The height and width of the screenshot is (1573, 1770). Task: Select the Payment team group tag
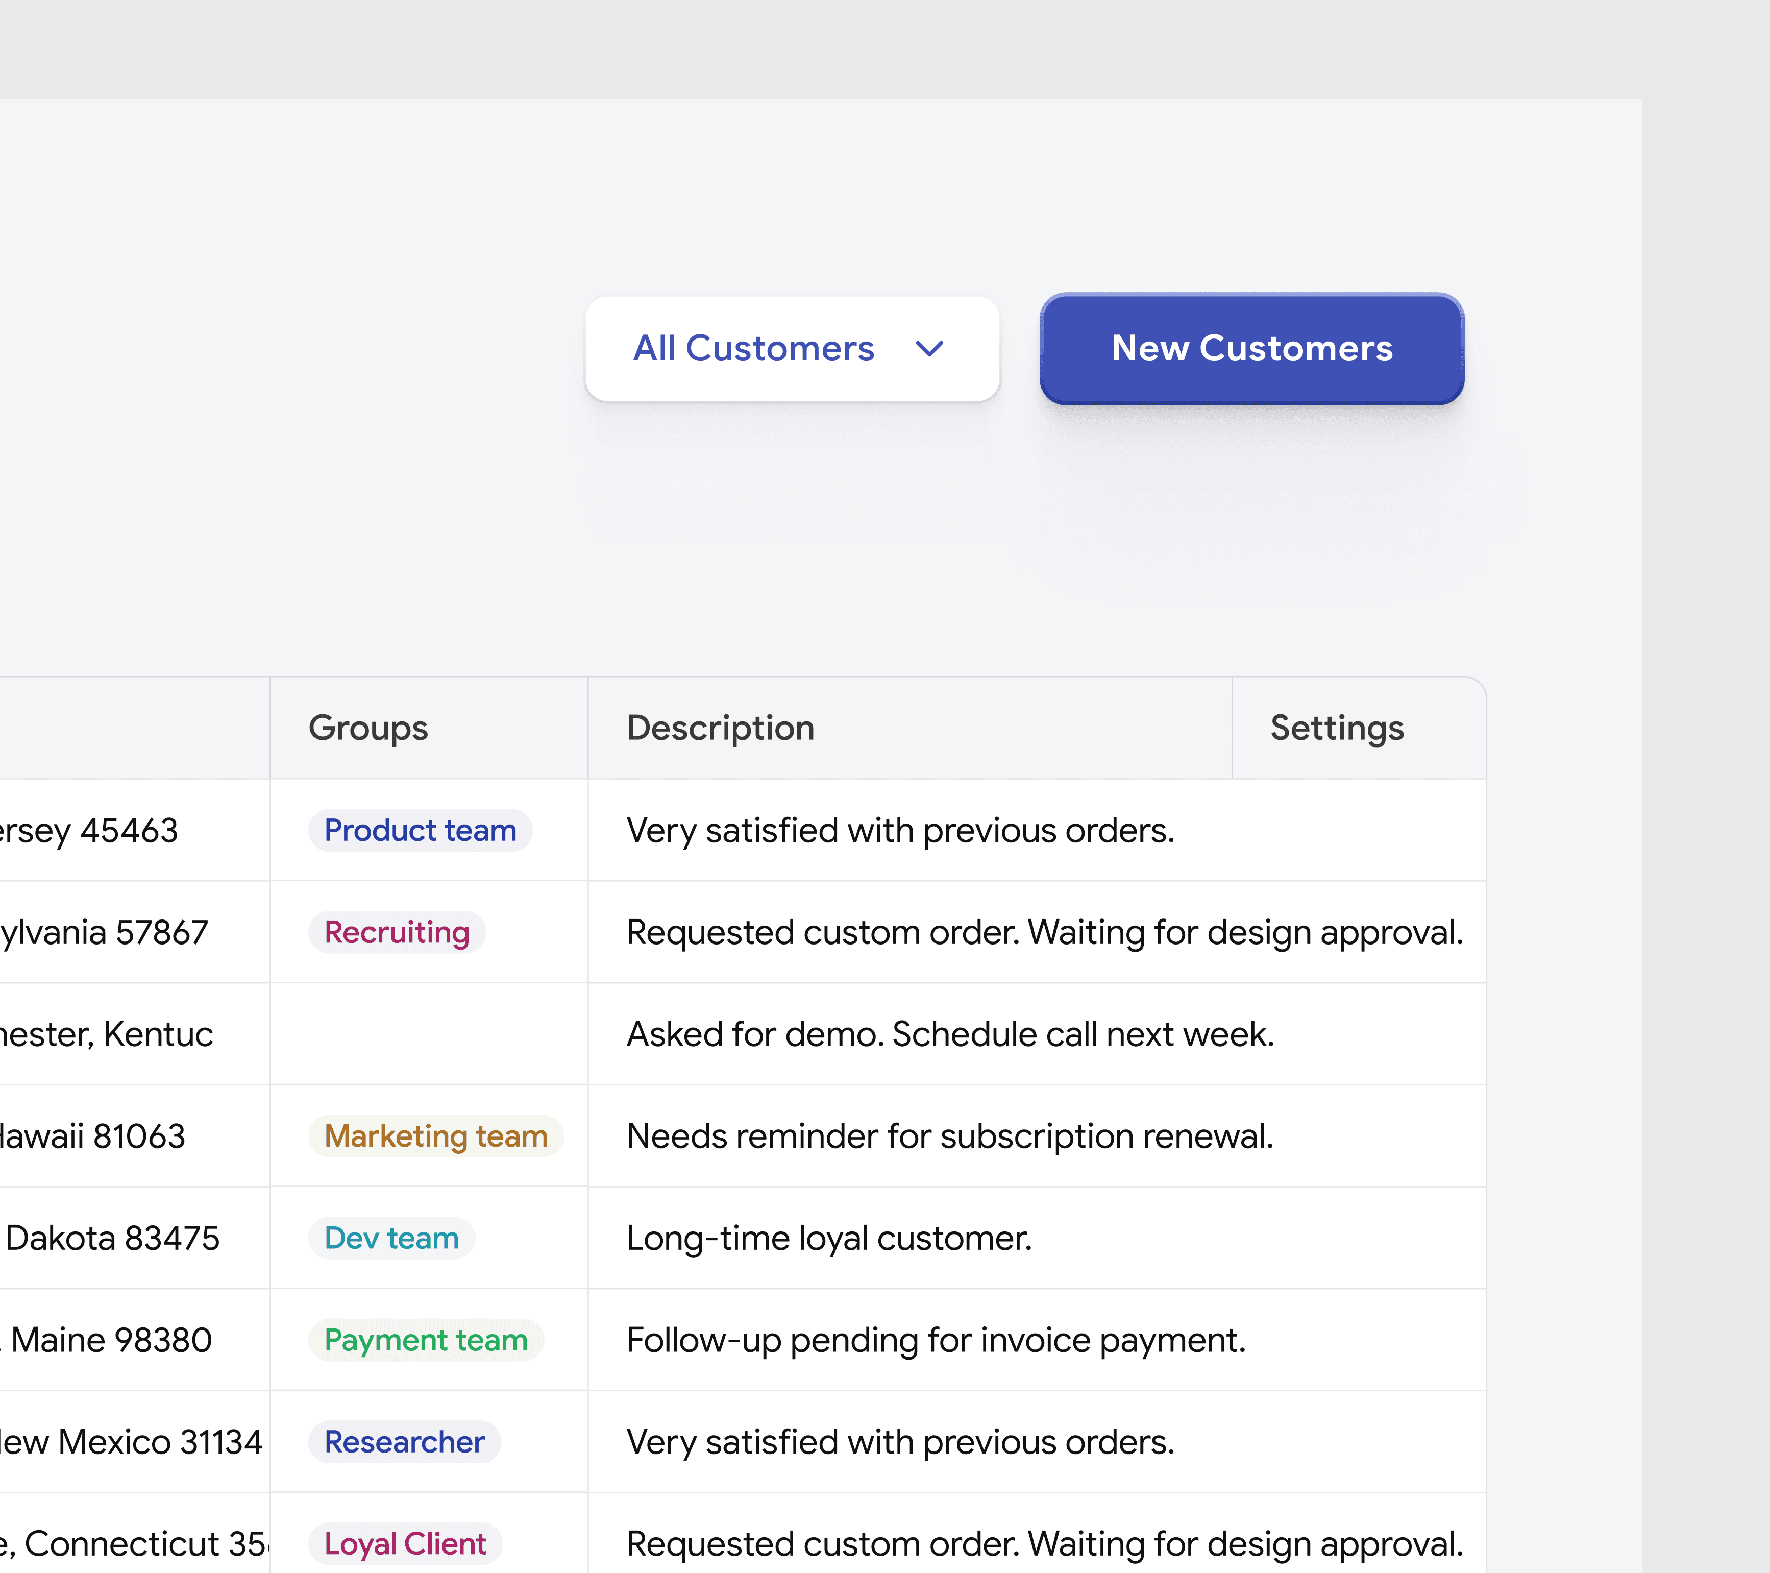click(425, 1341)
